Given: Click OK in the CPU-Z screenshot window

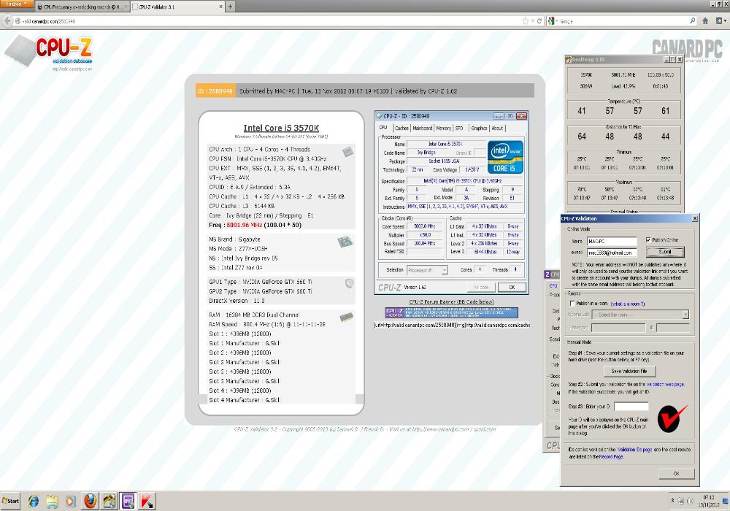Looking at the screenshot, I should 512,287.
